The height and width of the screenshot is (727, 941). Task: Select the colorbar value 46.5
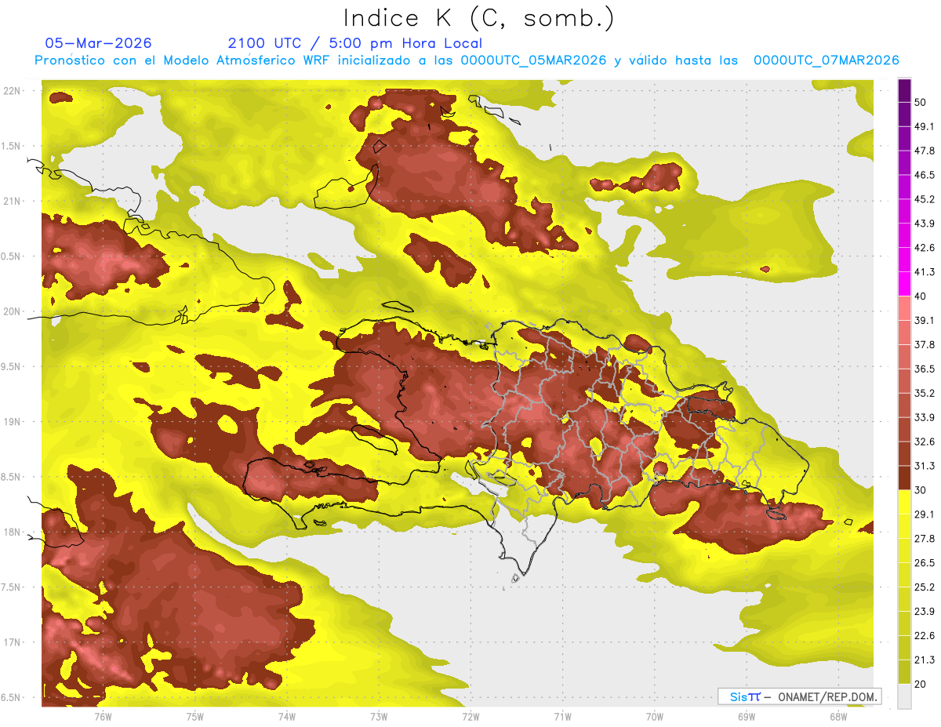(x=925, y=175)
